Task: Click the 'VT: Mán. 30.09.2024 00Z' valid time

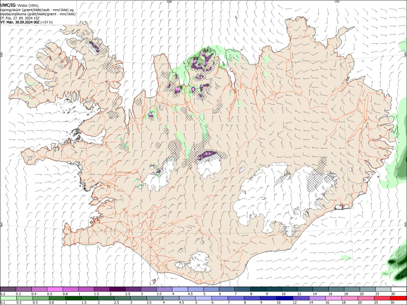Action: pos(20,22)
